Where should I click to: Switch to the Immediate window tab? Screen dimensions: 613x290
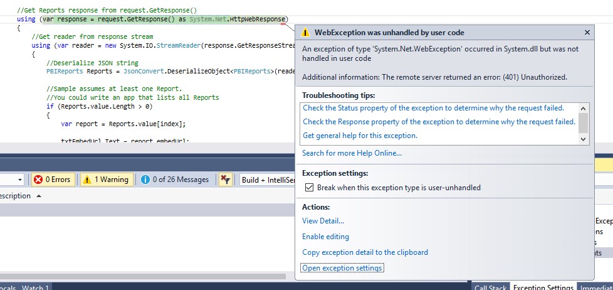pyautogui.click(x=595, y=287)
